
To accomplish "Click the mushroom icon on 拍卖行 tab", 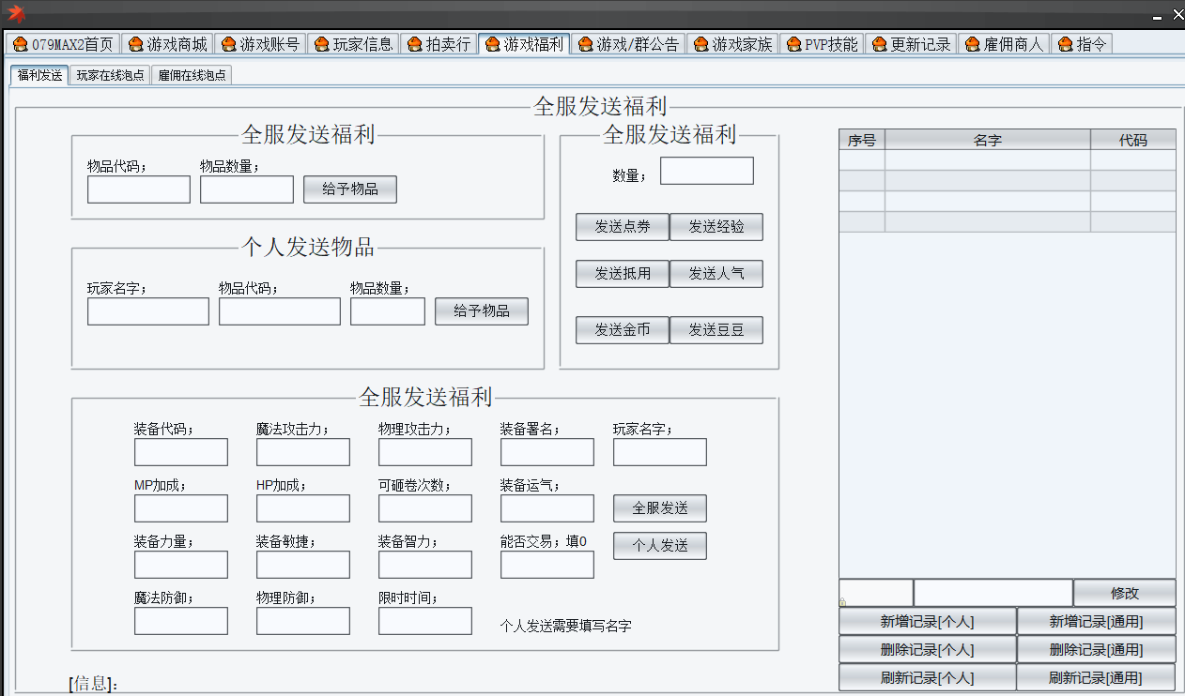I will 414,44.
